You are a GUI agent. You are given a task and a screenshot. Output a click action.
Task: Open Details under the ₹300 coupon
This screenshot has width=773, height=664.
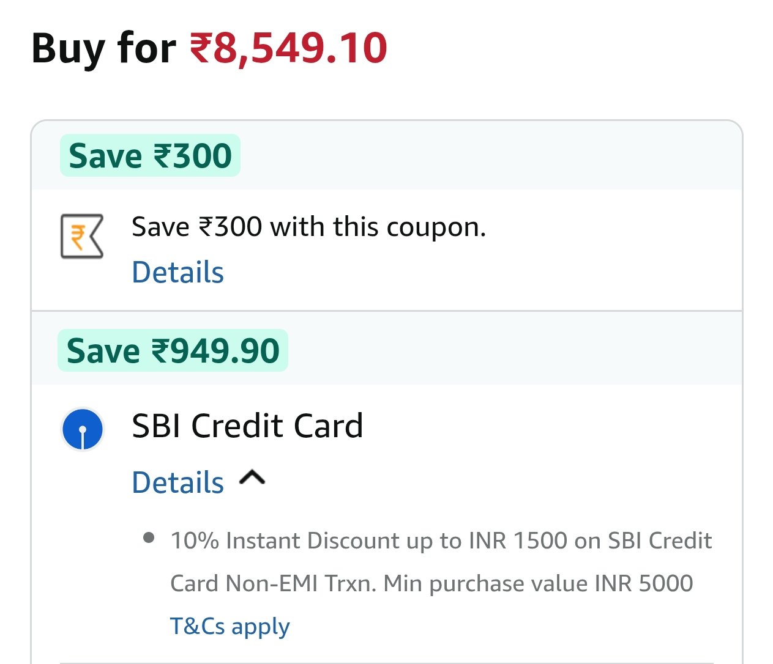177,273
